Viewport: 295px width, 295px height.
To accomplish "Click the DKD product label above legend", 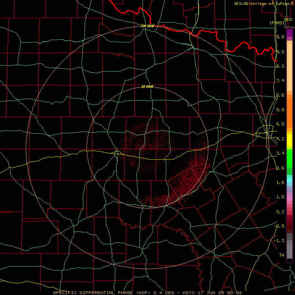I will tap(288, 19).
